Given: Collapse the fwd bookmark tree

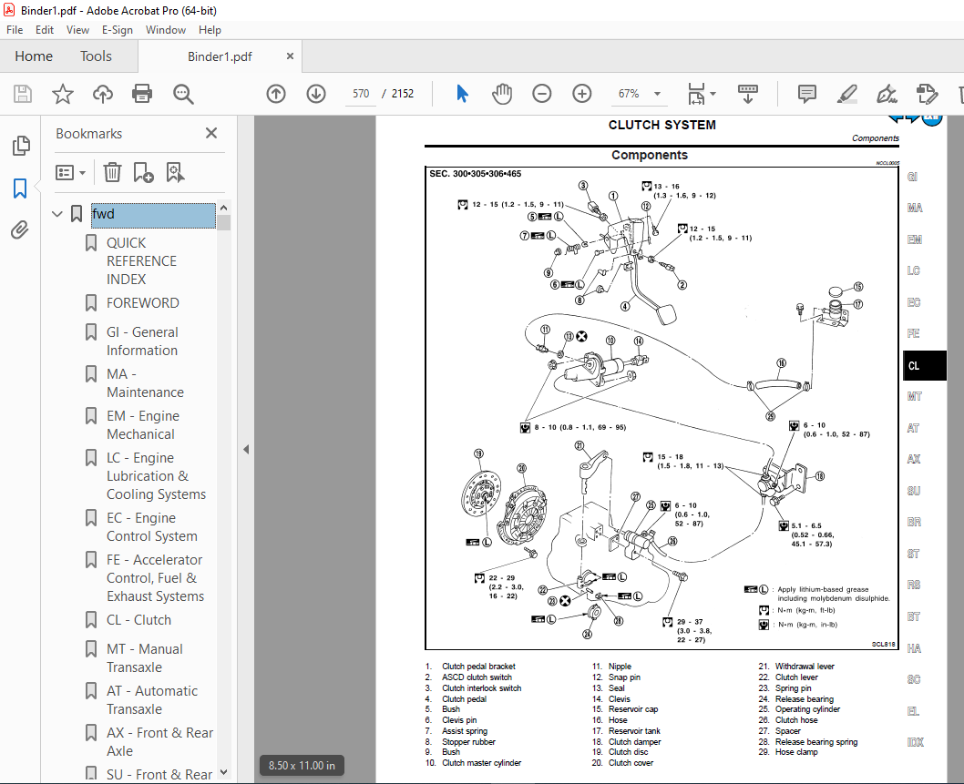Looking at the screenshot, I should click(x=57, y=214).
